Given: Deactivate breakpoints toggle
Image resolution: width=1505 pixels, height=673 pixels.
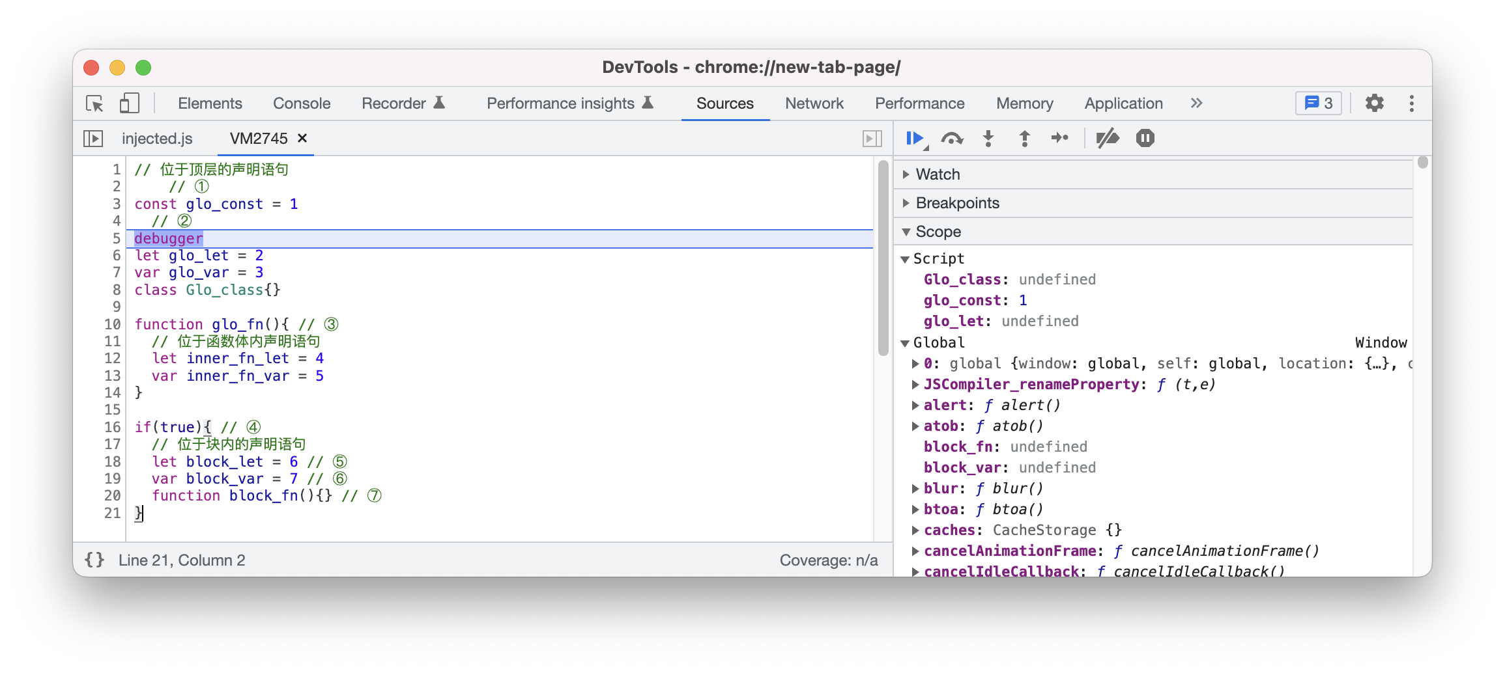Looking at the screenshot, I should pos(1108,139).
